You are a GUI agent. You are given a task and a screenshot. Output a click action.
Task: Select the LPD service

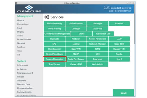coord(54,44)
